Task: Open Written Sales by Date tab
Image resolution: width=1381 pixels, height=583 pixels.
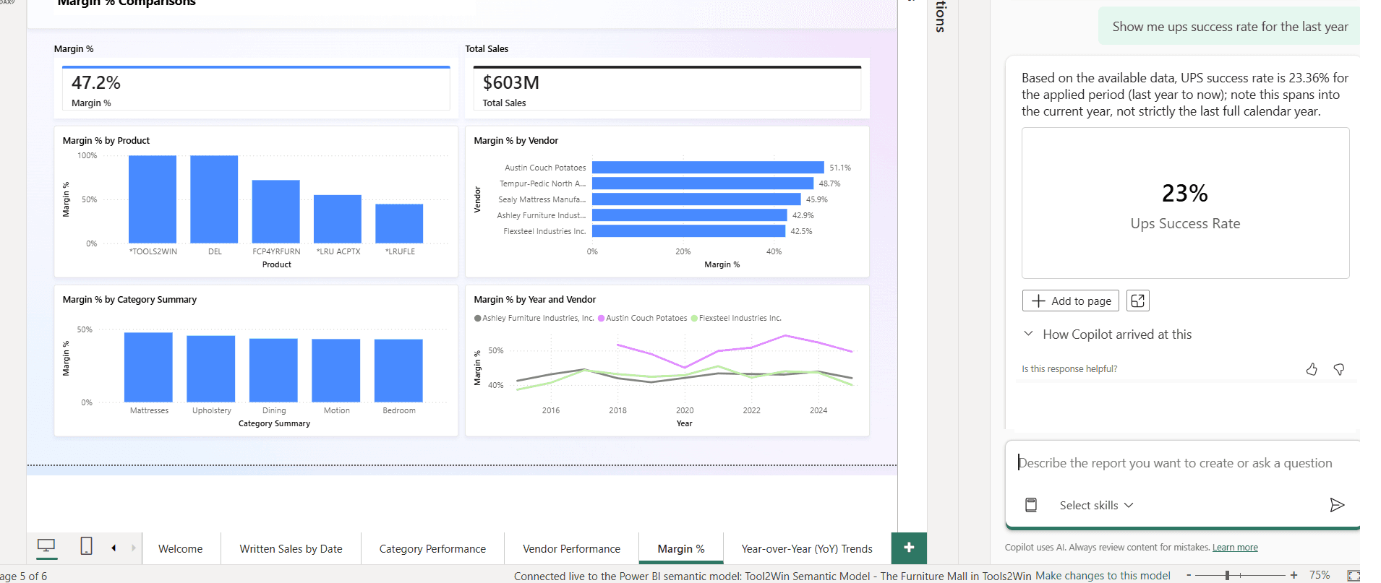Action: [291, 548]
